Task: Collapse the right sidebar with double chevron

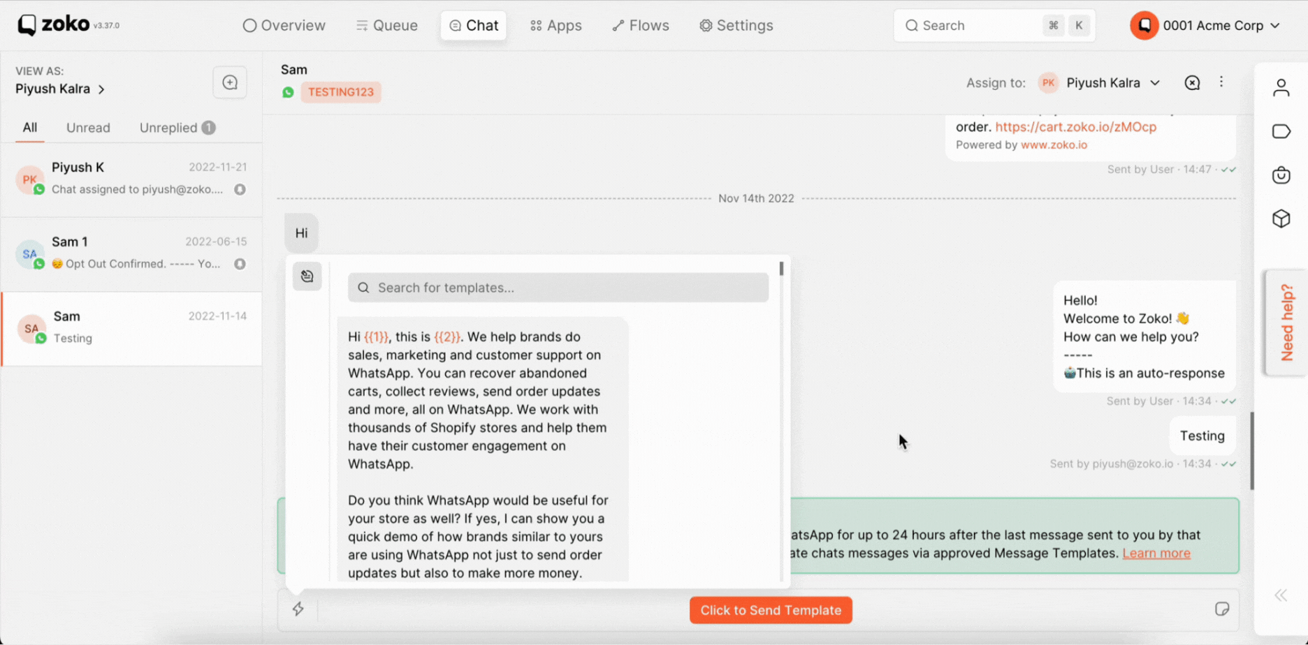Action: pos(1281,595)
